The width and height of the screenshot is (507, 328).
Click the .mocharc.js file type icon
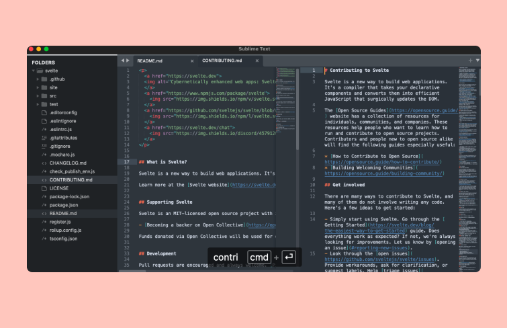[44, 155]
